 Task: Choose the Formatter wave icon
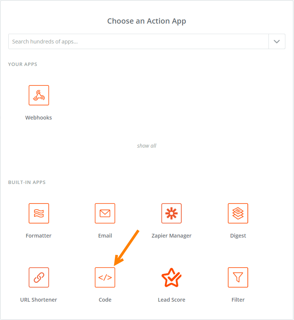39,213
